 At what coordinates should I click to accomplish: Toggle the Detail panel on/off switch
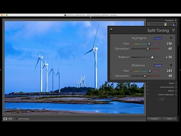coord(148,83)
